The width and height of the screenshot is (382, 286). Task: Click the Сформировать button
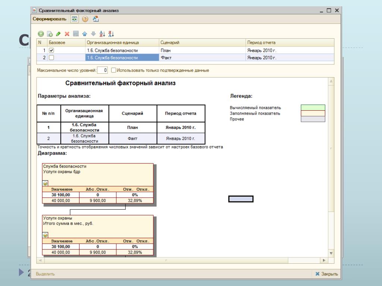pos(50,19)
